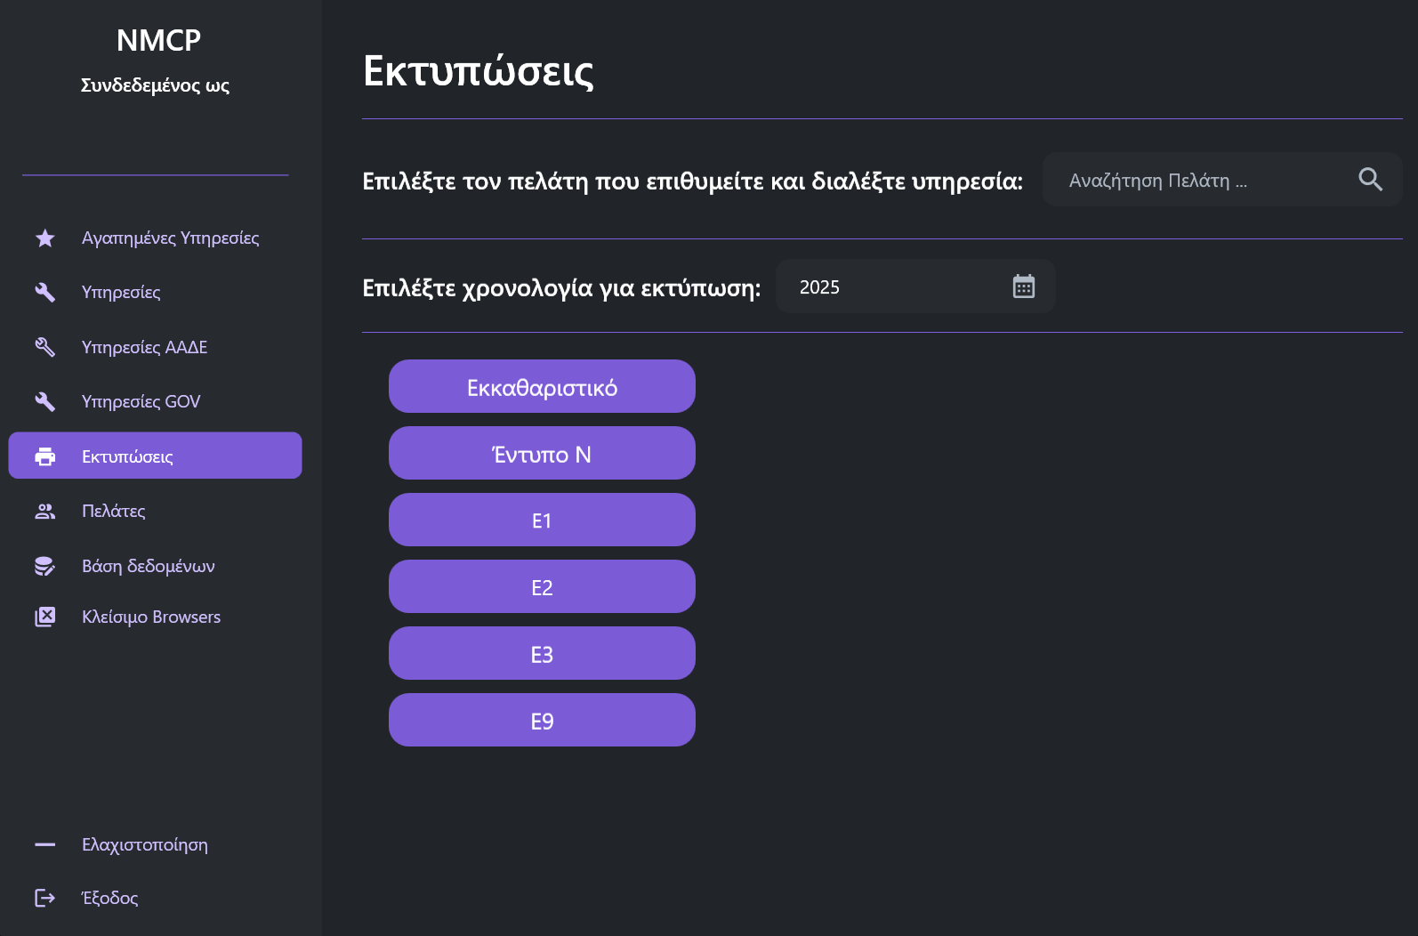This screenshot has height=936, width=1418.
Task: Go to Υπηρεσίες GOV section
Action: click(x=141, y=401)
